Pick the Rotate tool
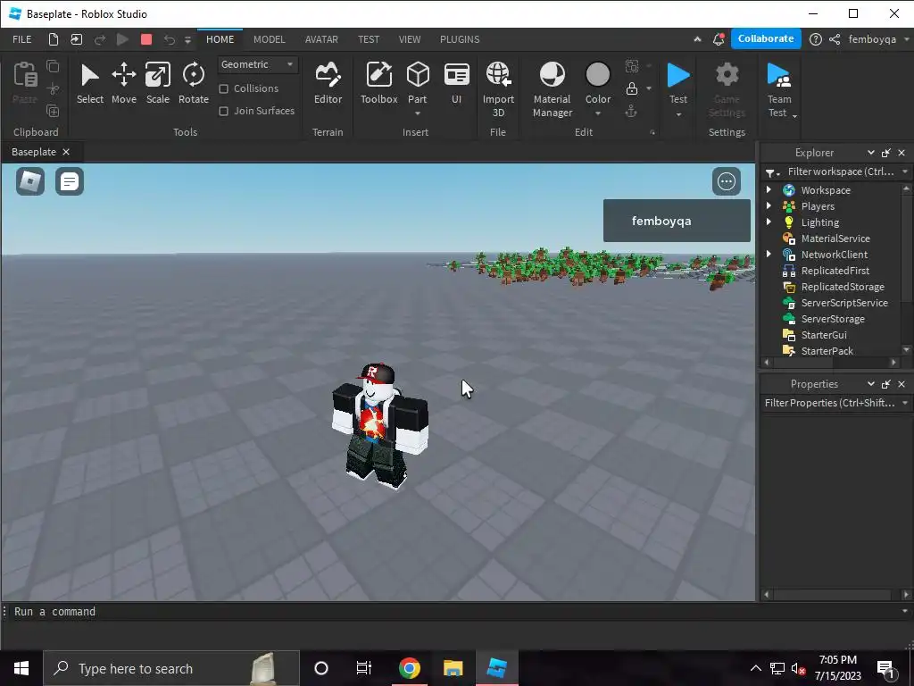 [x=194, y=84]
